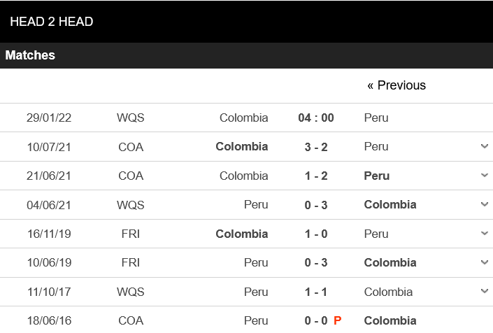Click the 1 - 1 score from 2017
Image resolution: width=493 pixels, height=333 pixels.
click(x=316, y=292)
